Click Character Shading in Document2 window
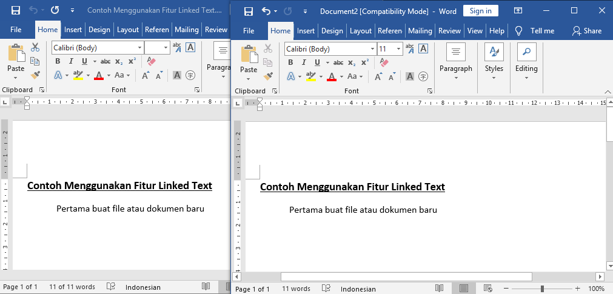 click(410, 76)
